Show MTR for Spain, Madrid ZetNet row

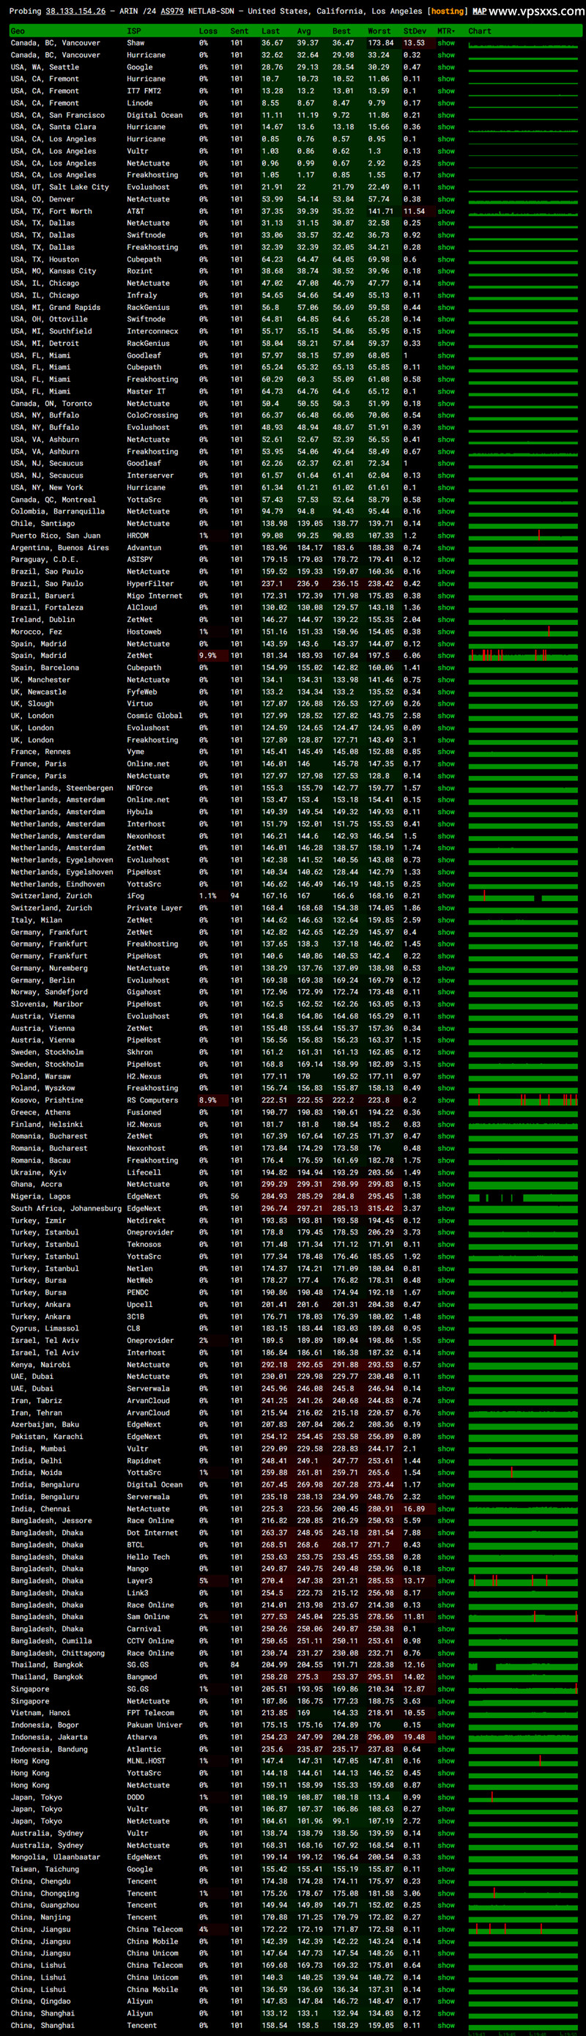click(446, 655)
